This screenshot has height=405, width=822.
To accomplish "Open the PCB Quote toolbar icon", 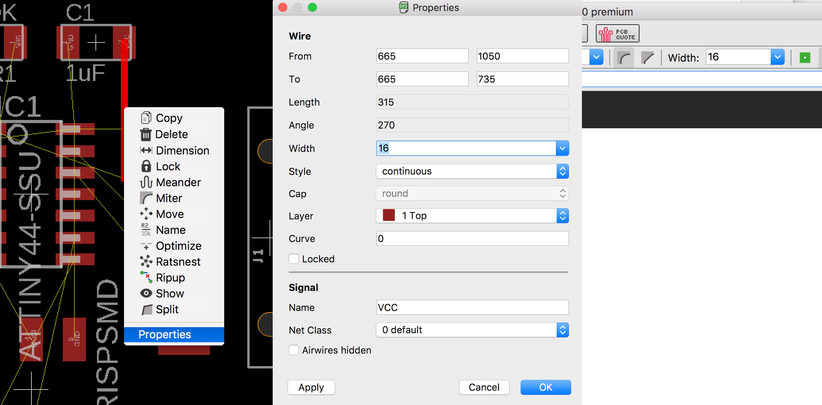I will click(x=617, y=33).
